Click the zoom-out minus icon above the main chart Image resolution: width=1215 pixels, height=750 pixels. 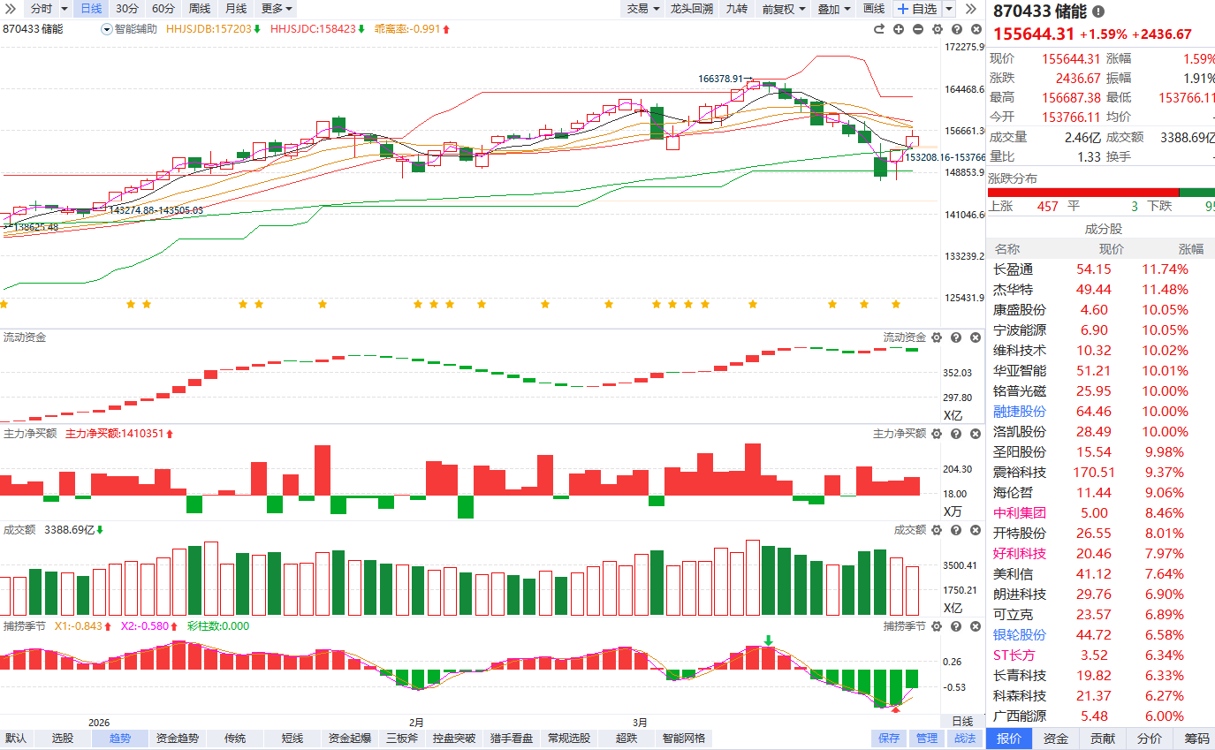[x=918, y=29]
